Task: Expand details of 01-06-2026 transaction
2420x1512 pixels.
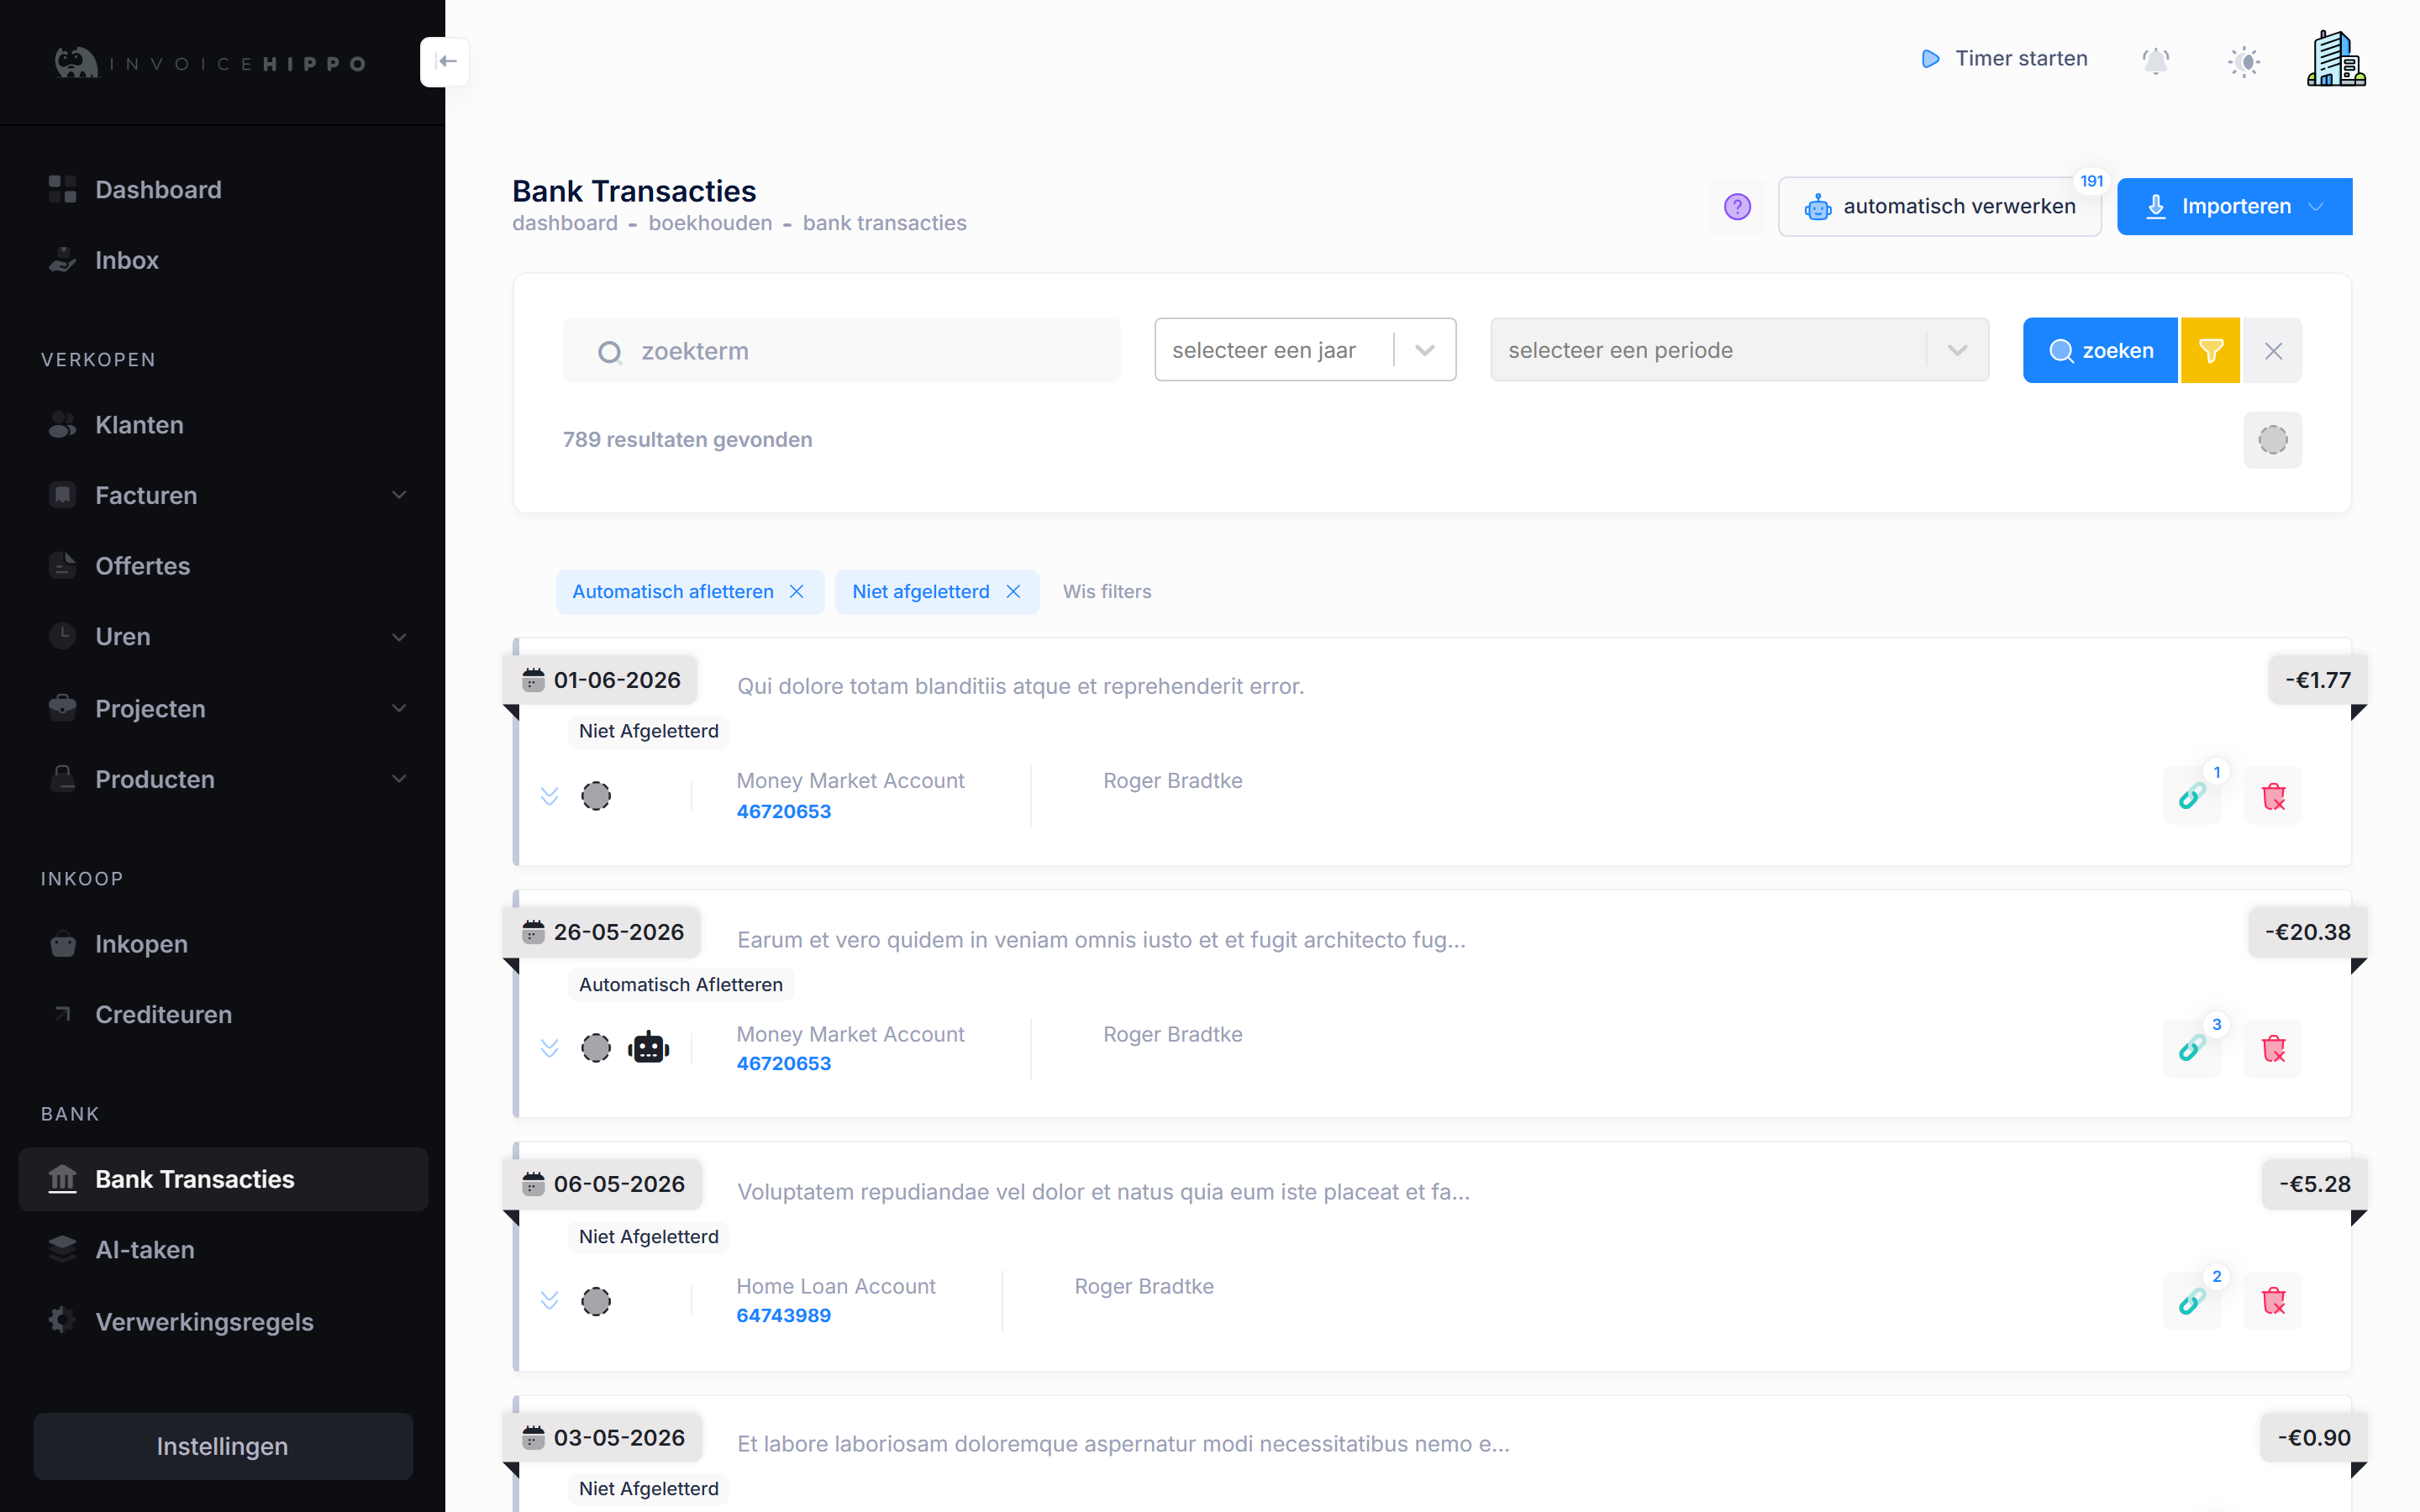Action: point(549,796)
